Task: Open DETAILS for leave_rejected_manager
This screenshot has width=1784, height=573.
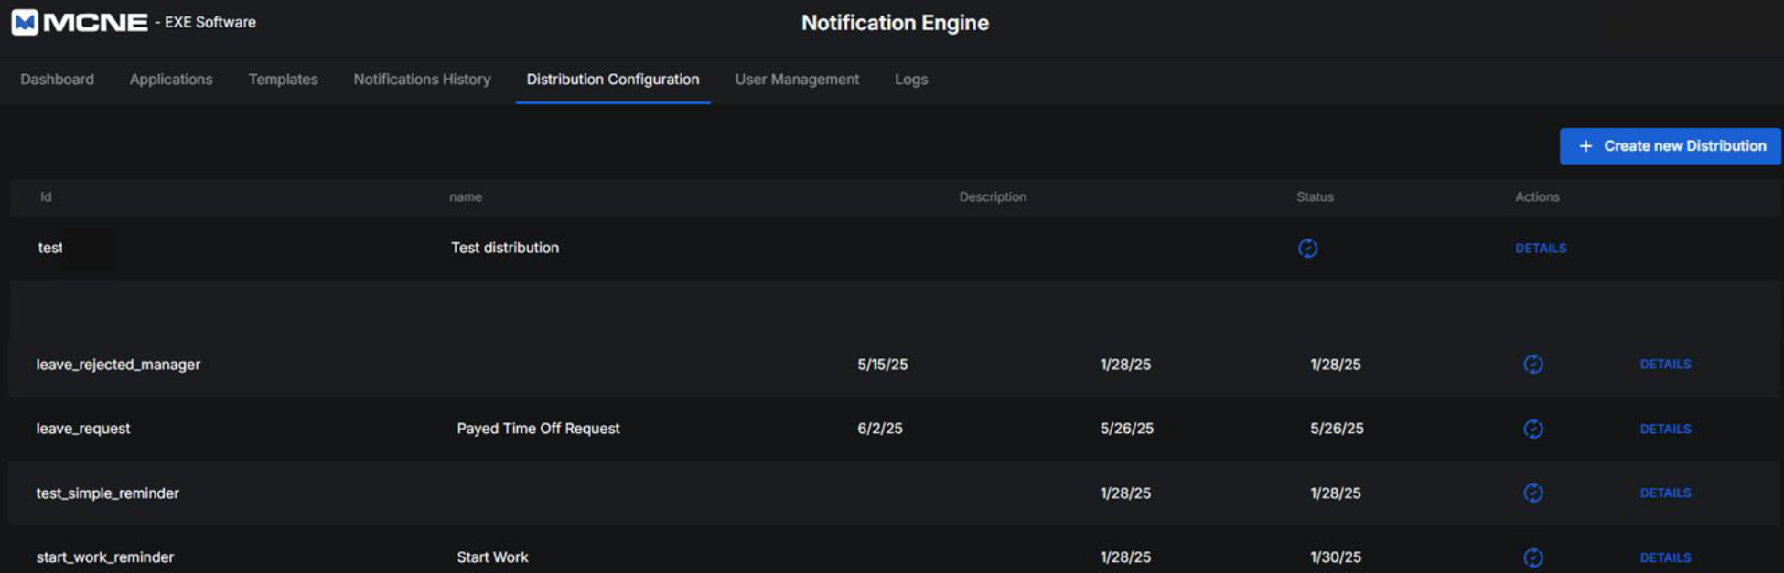Action: click(1665, 364)
